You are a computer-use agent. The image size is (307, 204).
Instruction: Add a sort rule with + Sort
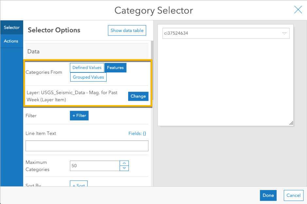79,185
